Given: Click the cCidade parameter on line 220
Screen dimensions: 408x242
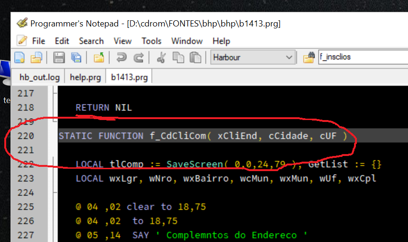Looking at the screenshot, I should [288, 136].
